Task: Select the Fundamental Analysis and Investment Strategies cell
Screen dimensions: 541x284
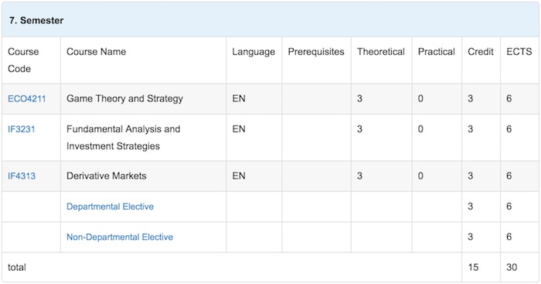Action: pos(143,138)
